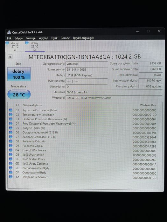The width and height of the screenshot is (167, 222).
Task: Click status icon for Temperature Sensor 1 row
Action: (10, 177)
